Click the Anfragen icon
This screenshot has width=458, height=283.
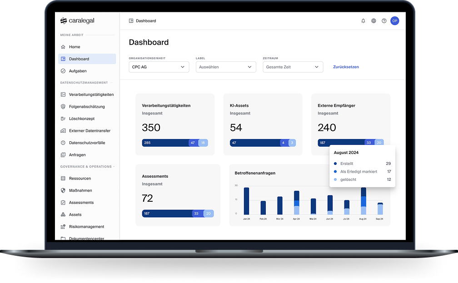[x=63, y=155]
